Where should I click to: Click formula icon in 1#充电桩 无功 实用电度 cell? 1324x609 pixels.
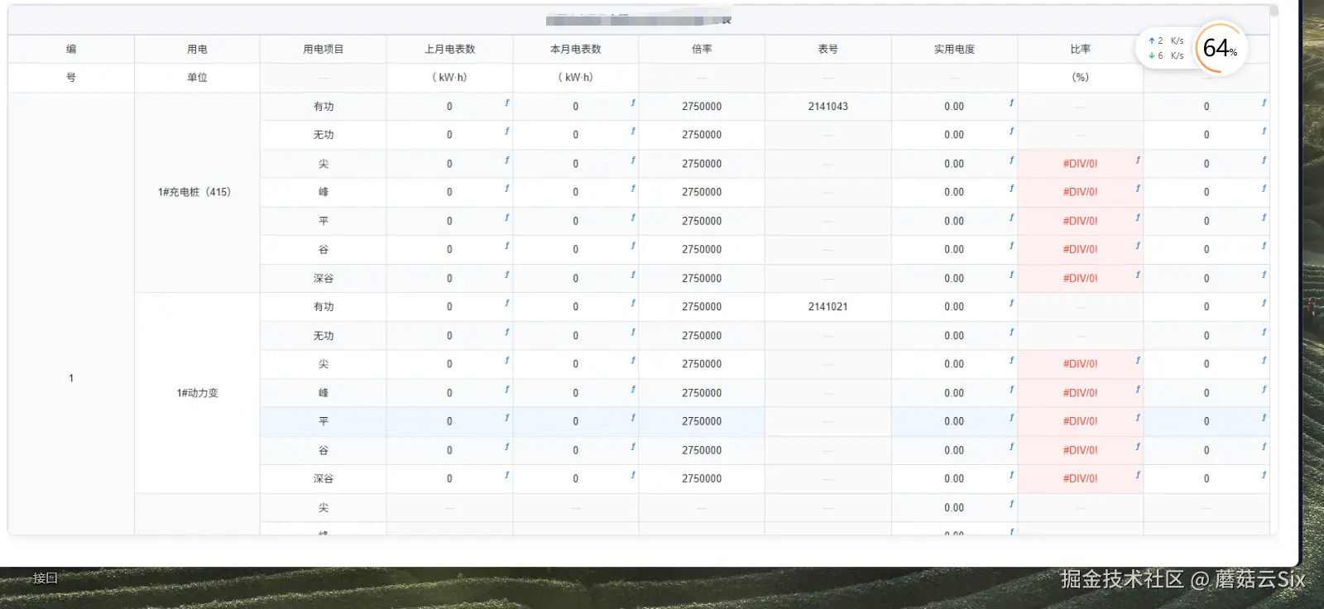click(x=1011, y=131)
